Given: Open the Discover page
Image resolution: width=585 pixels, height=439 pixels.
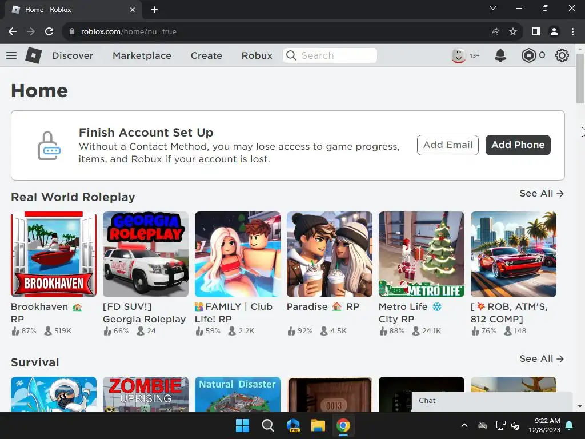Looking at the screenshot, I should [73, 55].
